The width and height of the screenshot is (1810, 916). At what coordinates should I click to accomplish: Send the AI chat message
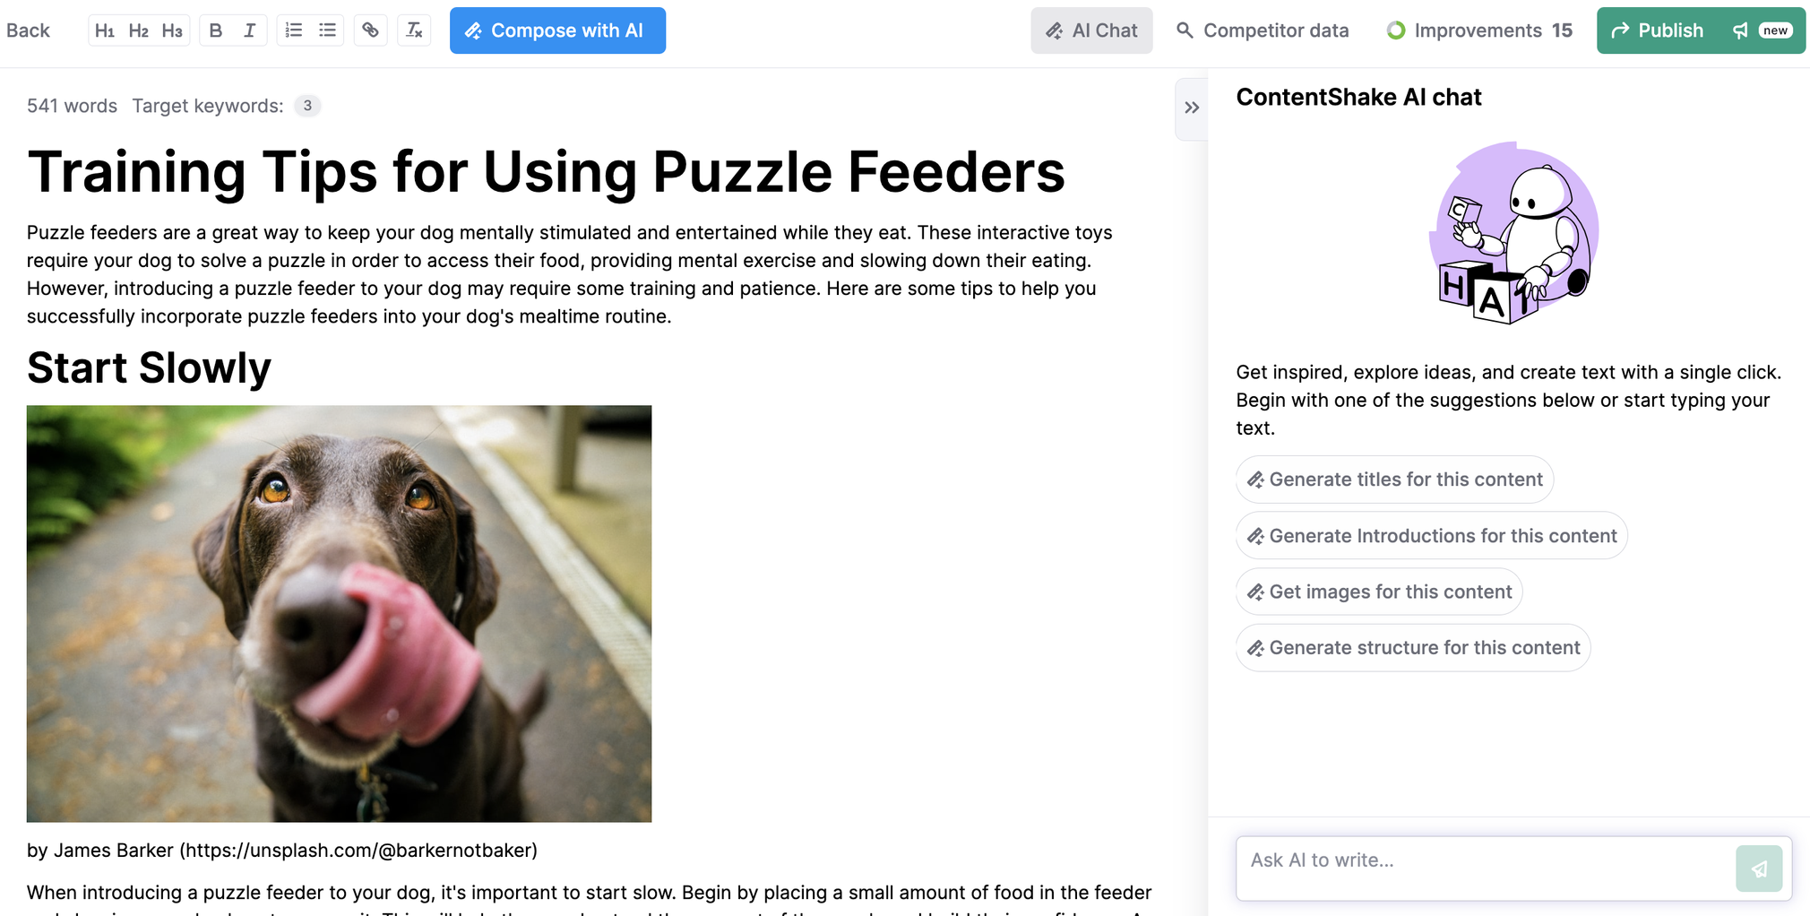(1758, 868)
